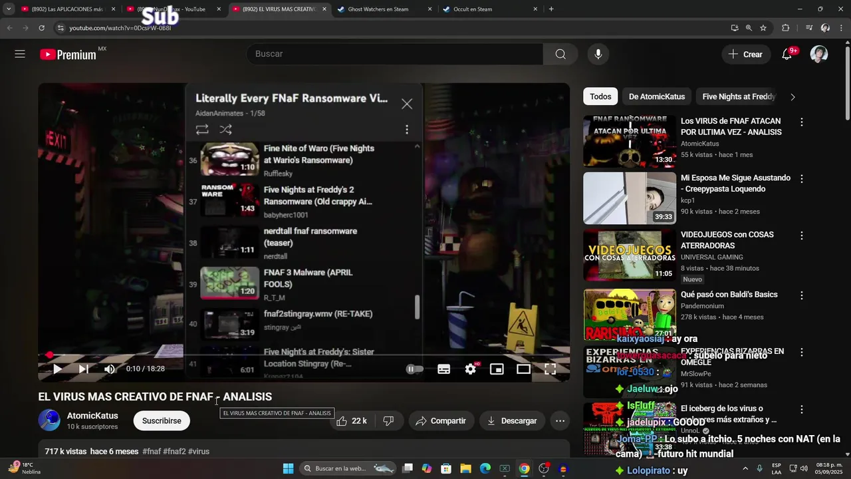Viewport: 851px width, 479px height.
Task: Open options for VIDEOJUEGOS con COSAS video
Action: click(802, 236)
